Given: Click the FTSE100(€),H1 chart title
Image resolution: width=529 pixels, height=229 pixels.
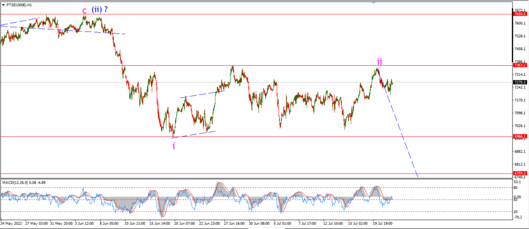Looking at the screenshot, I should 20,4.
